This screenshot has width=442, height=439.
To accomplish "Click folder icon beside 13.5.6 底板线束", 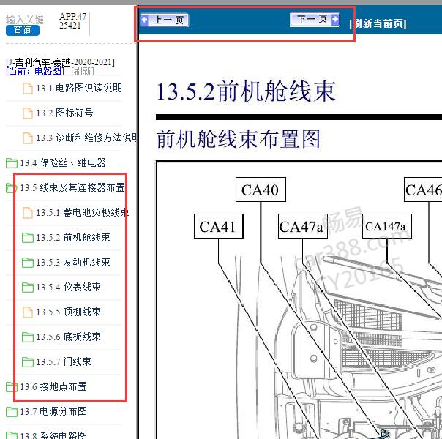I will 28,337.
